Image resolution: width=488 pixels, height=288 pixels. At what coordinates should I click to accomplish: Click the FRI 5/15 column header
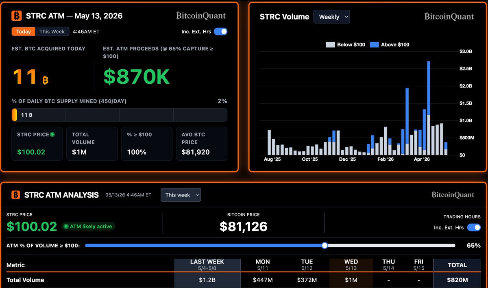pos(419,265)
